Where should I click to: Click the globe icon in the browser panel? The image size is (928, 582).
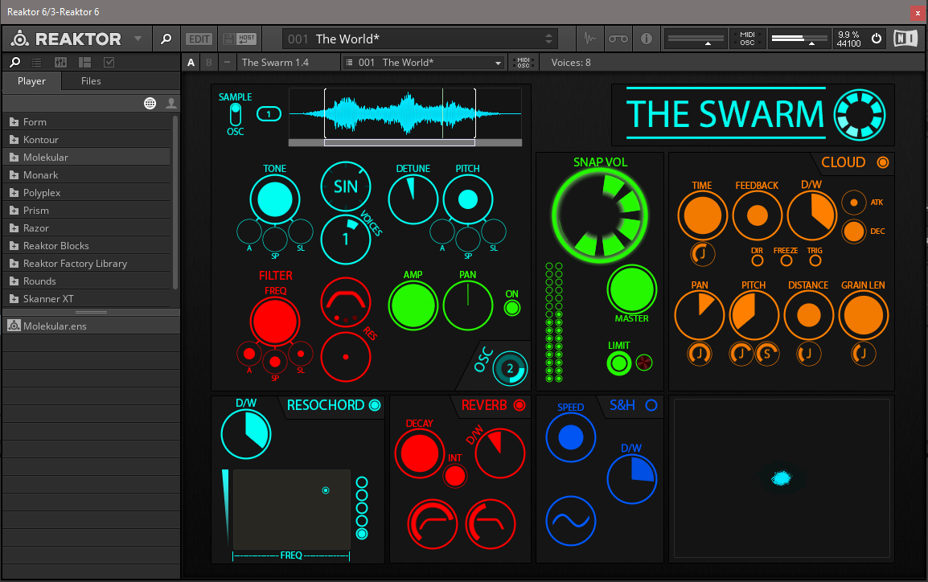(x=150, y=103)
